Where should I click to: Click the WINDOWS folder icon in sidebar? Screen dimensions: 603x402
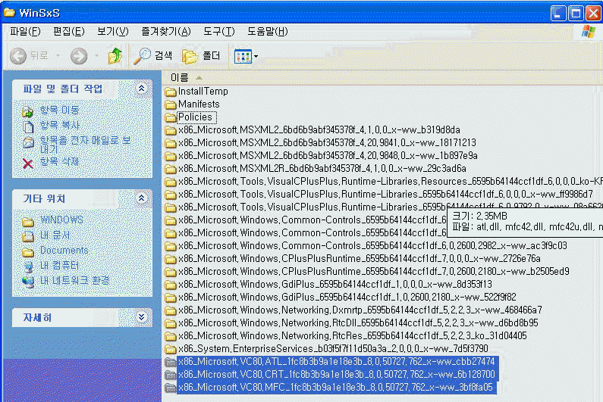[28, 222]
